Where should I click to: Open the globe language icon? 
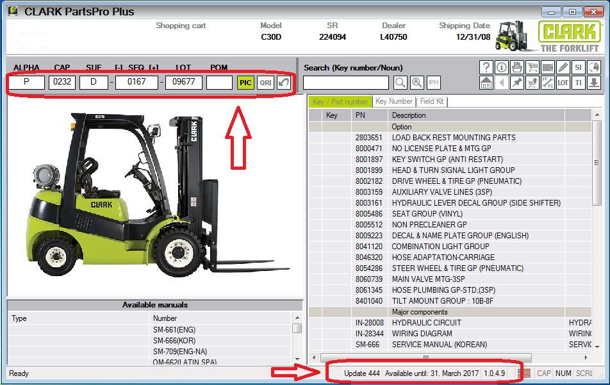(593, 67)
